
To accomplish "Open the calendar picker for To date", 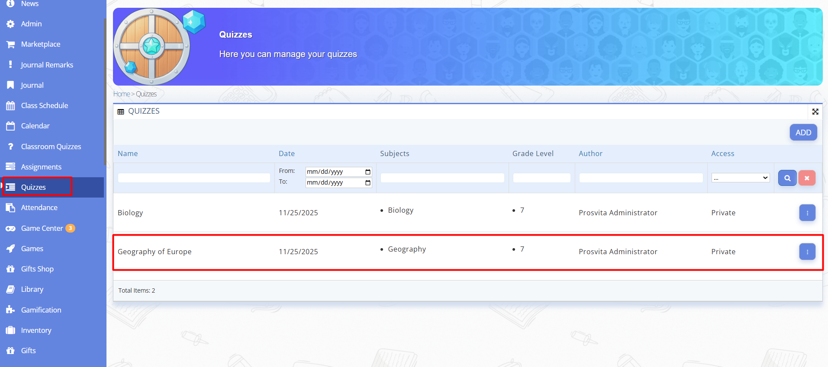I will 367,183.
